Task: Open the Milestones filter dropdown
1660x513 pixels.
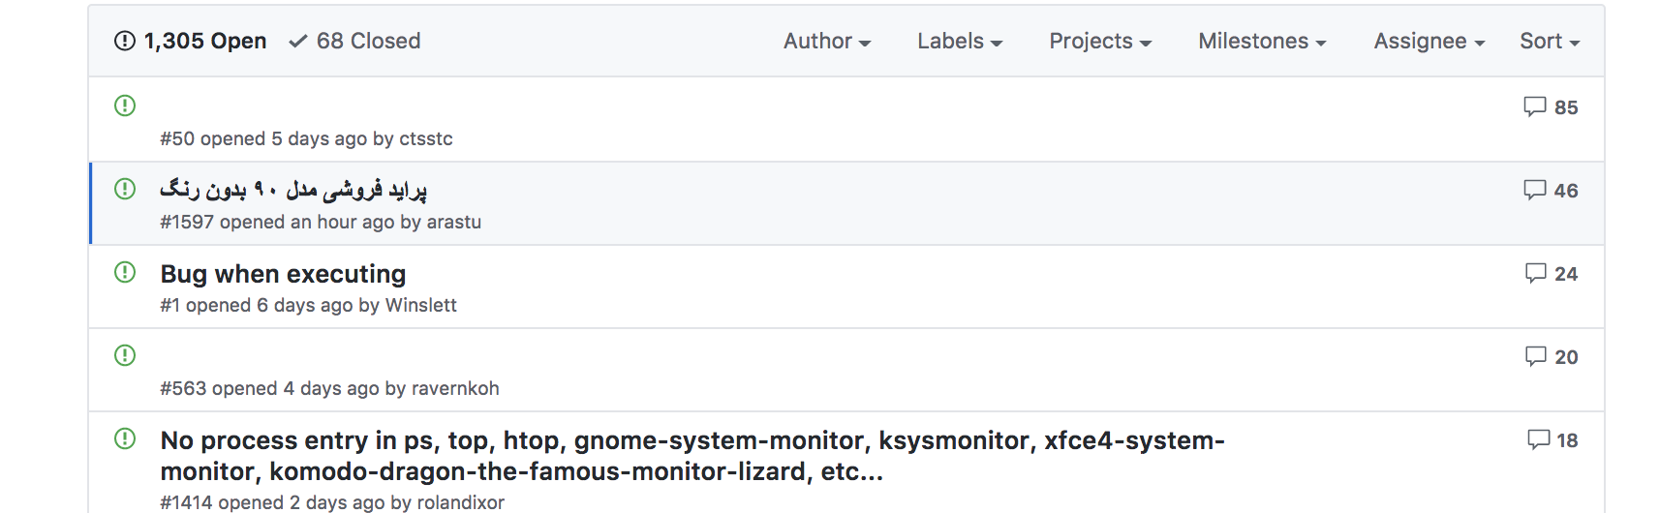Action: [x=1261, y=42]
